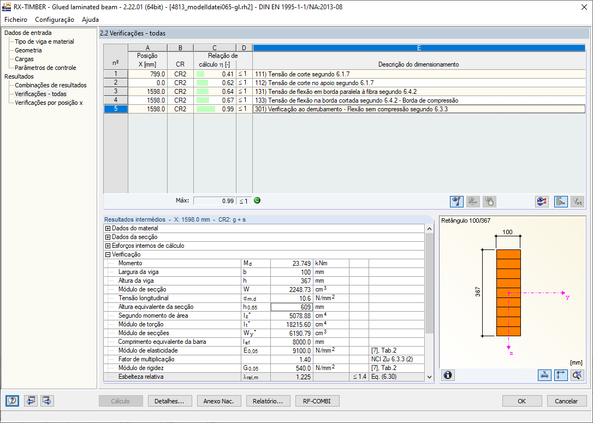Click 'NCI Zu 6.3.3 (2)' reference cell

point(397,359)
